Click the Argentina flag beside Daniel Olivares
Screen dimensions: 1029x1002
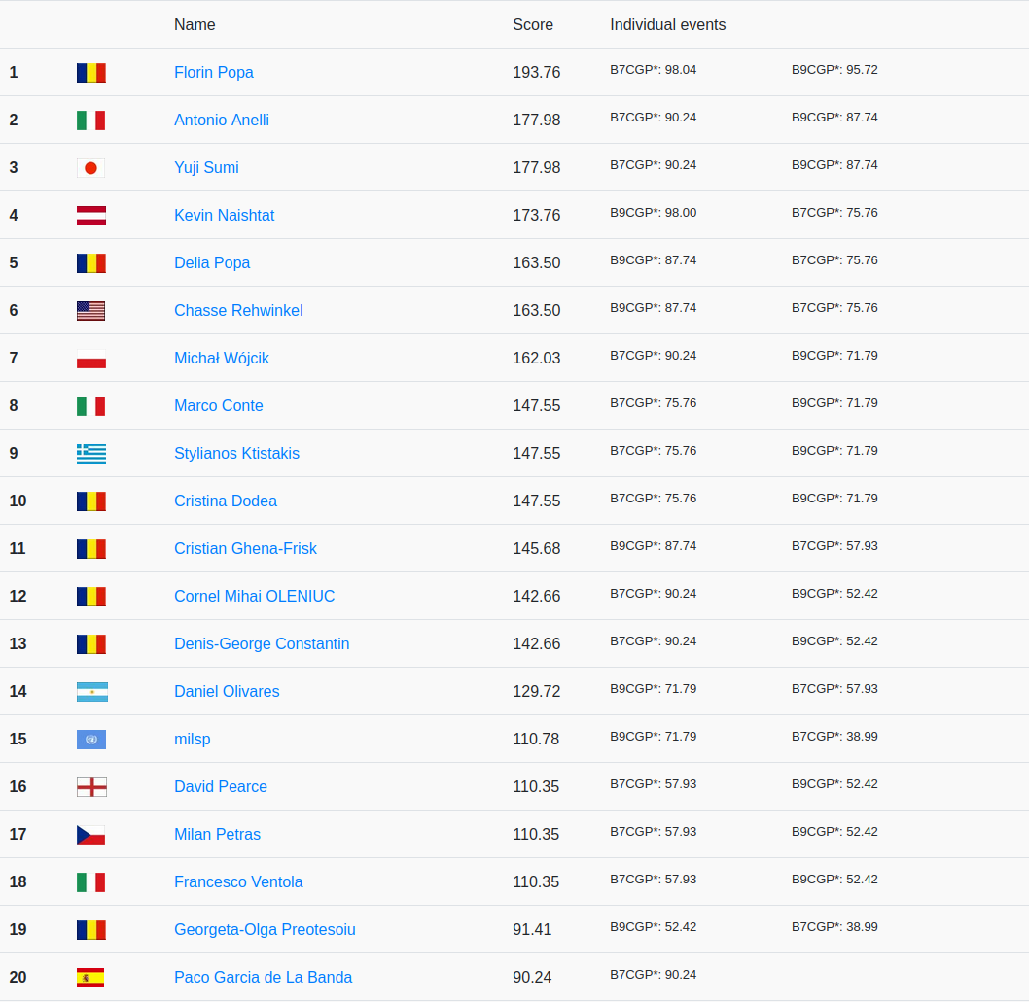[91, 692]
